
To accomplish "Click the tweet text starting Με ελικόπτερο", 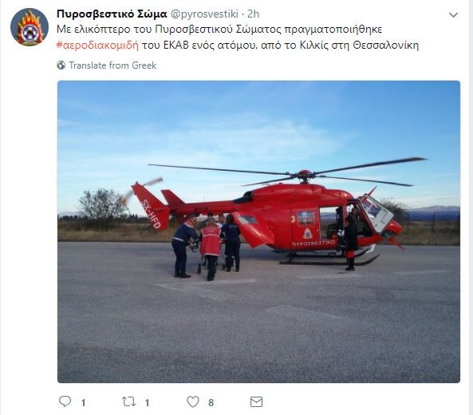I will click(x=238, y=38).
